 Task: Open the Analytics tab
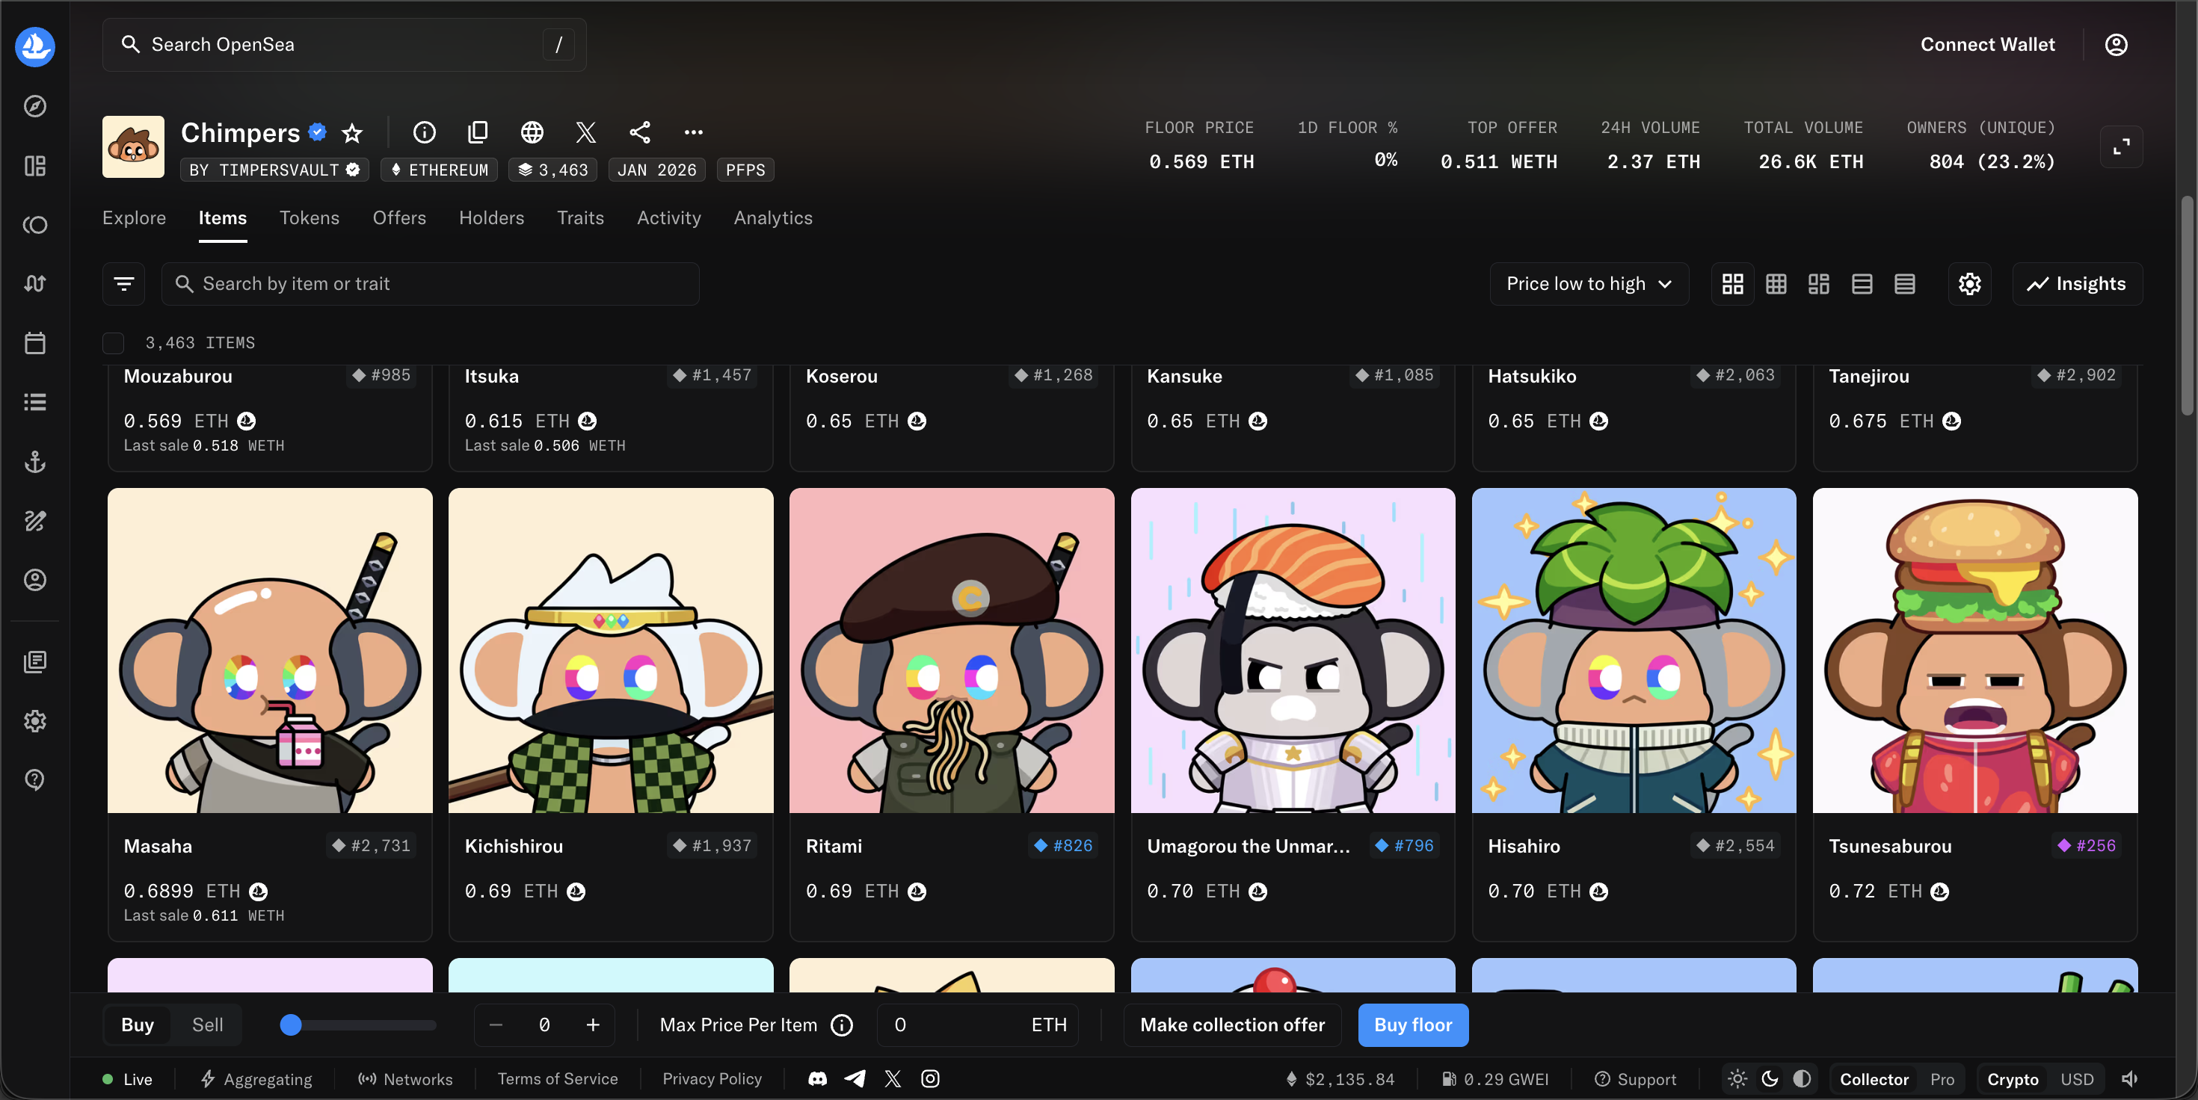point(772,217)
